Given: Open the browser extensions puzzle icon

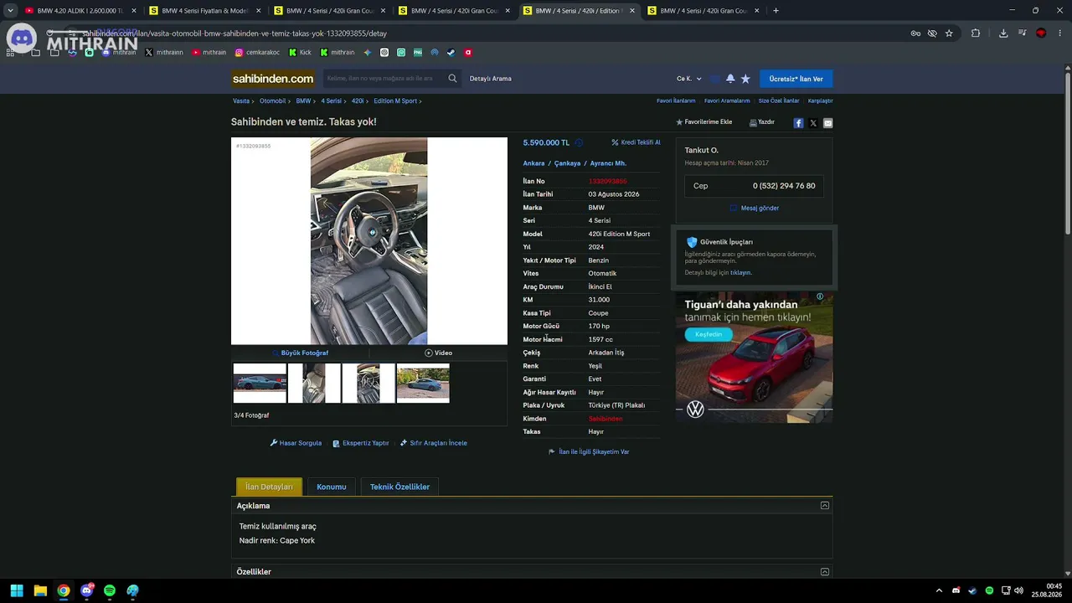Looking at the screenshot, I should 976,33.
